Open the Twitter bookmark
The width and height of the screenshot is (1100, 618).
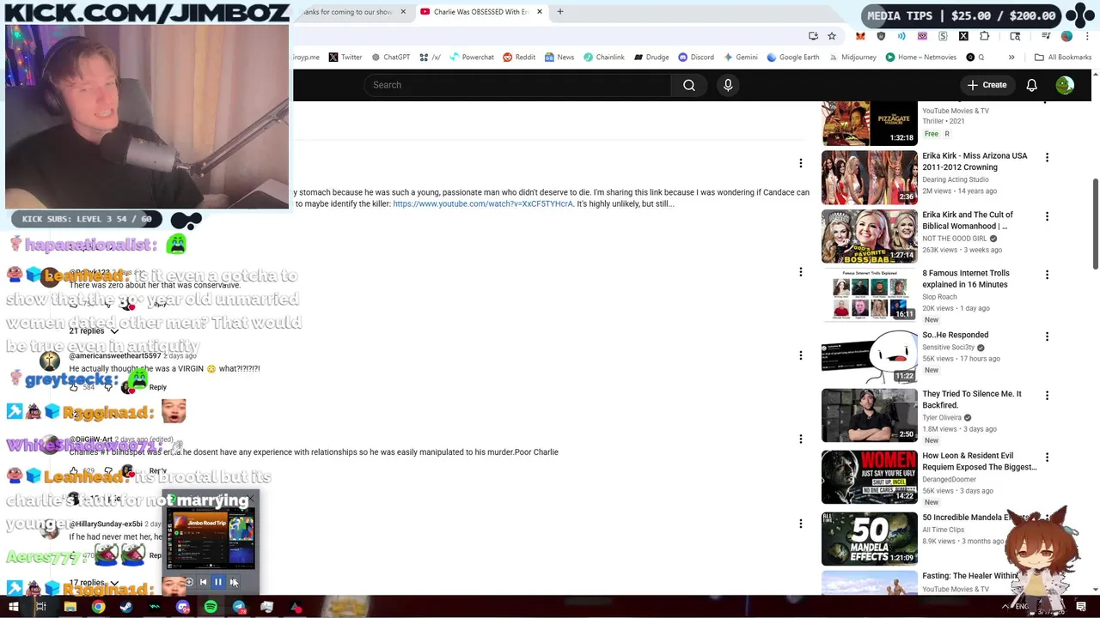[x=345, y=58]
